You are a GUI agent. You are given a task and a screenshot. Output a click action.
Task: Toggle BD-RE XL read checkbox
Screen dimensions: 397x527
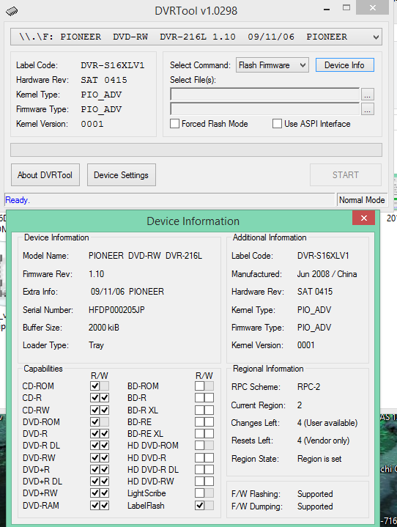(199, 434)
